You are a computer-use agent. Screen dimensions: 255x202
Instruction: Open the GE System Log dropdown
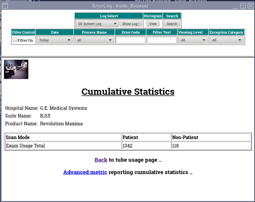click(x=97, y=24)
